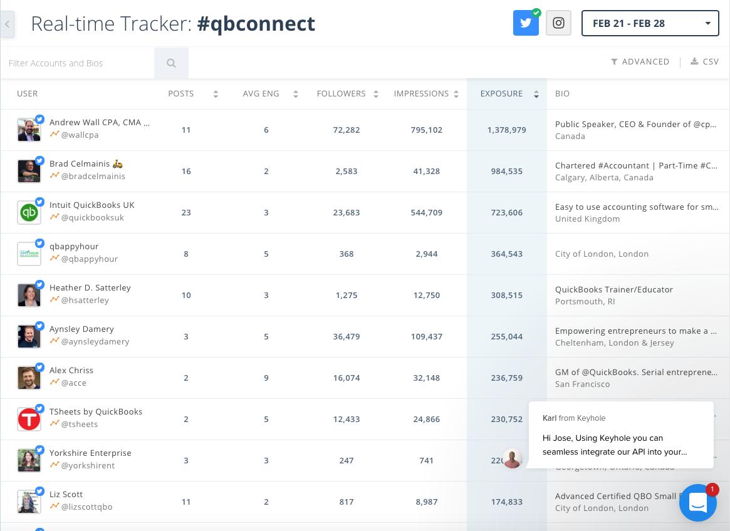This screenshot has width=730, height=531.
Task: Open Andrew Wall CPA profile avatar
Action: pos(29,130)
